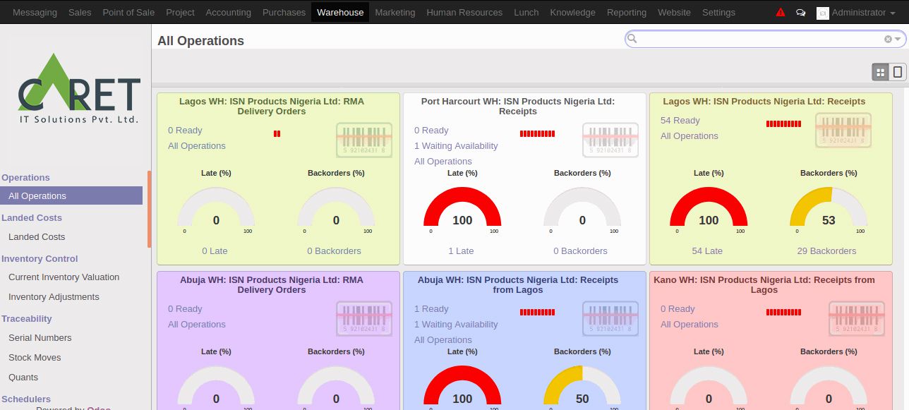Clear the search field with the x icon
The height and width of the screenshot is (410, 909).
pyautogui.click(x=888, y=39)
